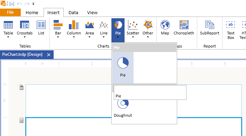Close the PieChart.trdp design tab
This screenshot has width=246, height=136.
[x=49, y=55]
